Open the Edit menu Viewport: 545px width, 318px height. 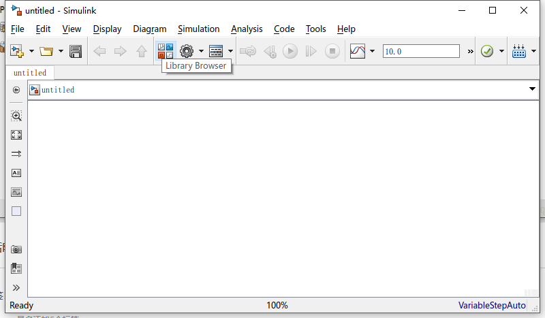[43, 29]
